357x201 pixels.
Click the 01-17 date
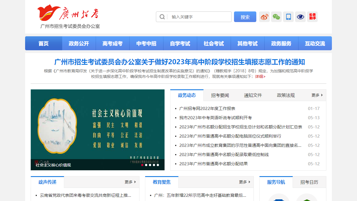pyautogui.click(x=314, y=109)
